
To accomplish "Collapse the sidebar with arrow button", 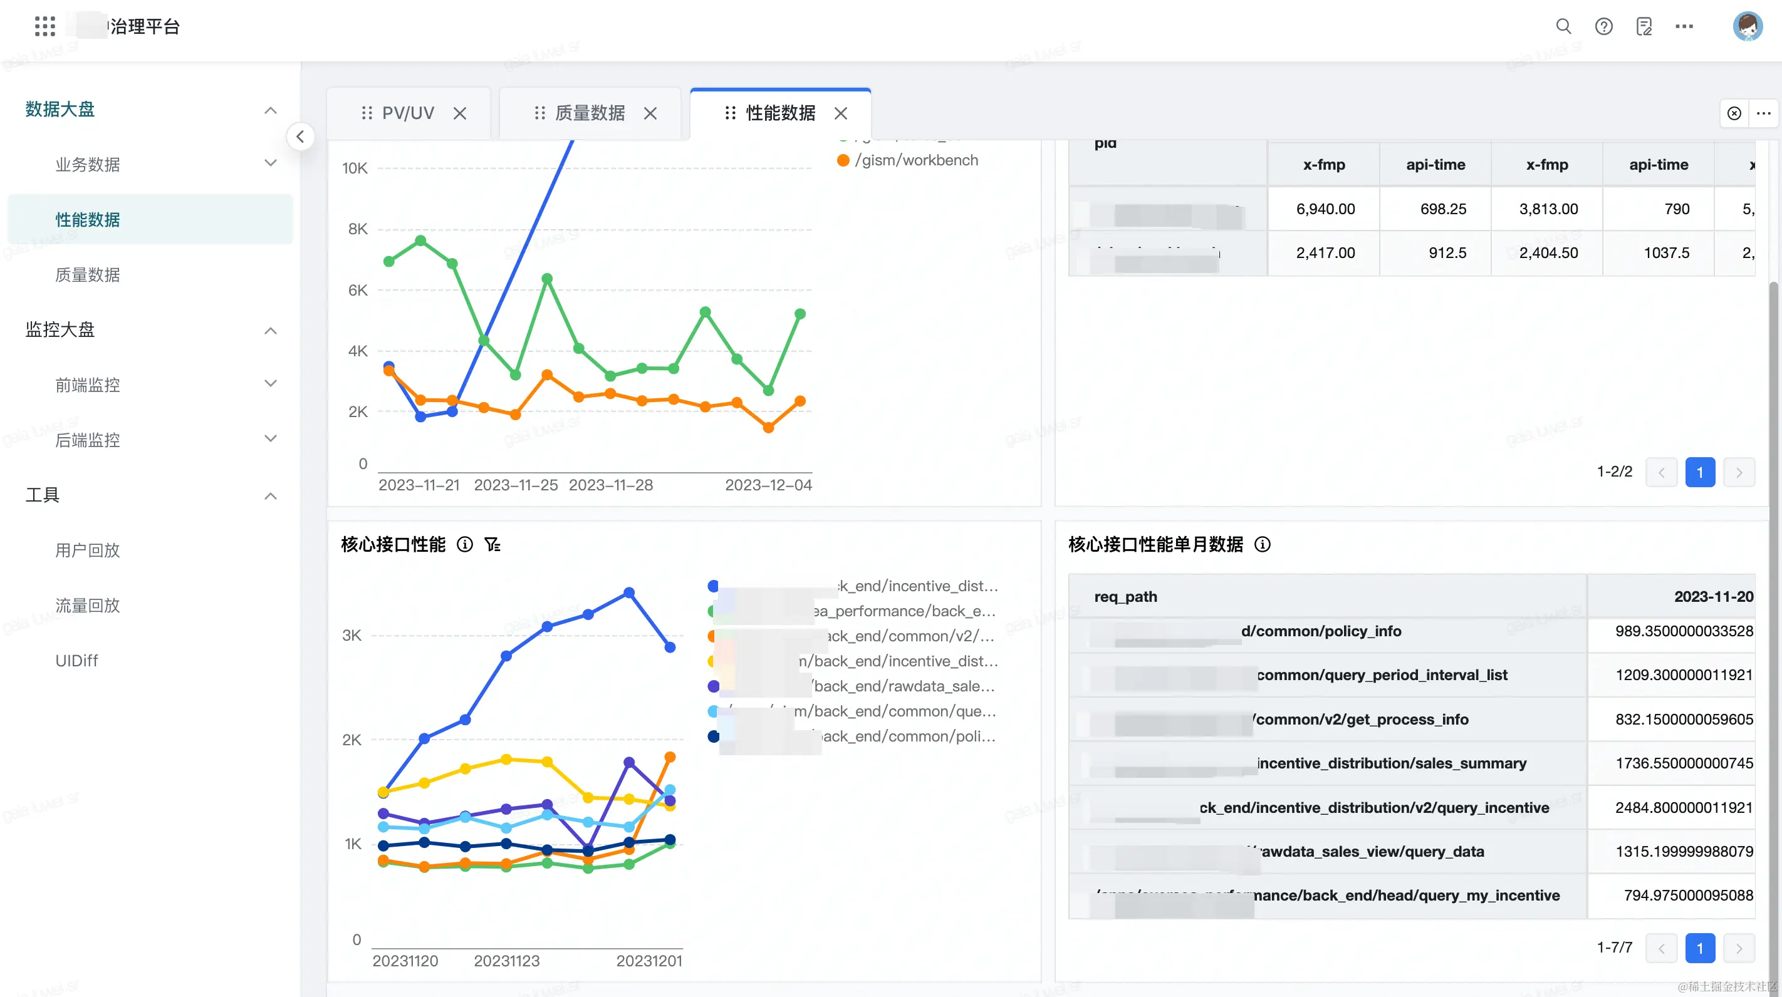I will pos(300,136).
